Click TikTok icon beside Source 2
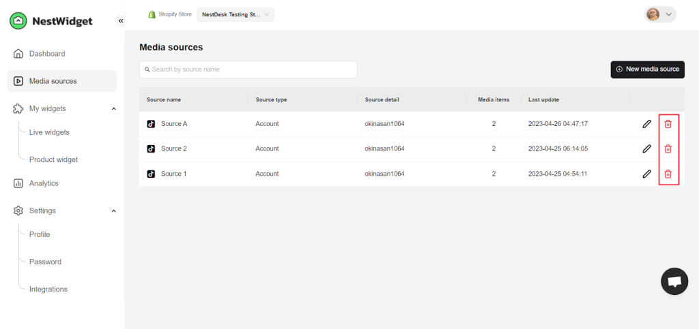The height and width of the screenshot is (329, 699). click(x=151, y=149)
